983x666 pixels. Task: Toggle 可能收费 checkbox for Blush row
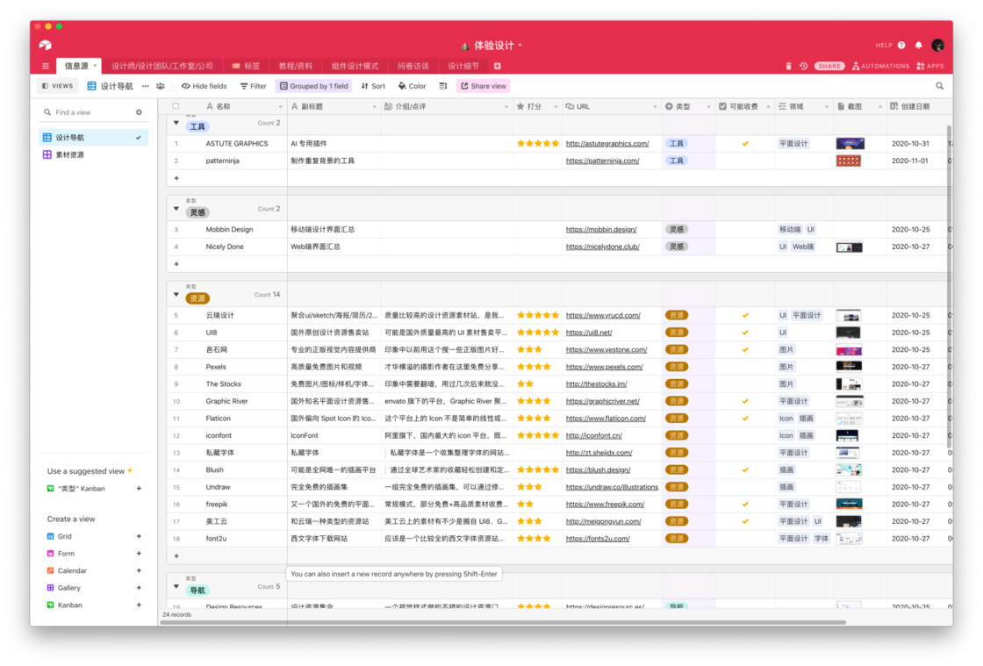(x=745, y=470)
